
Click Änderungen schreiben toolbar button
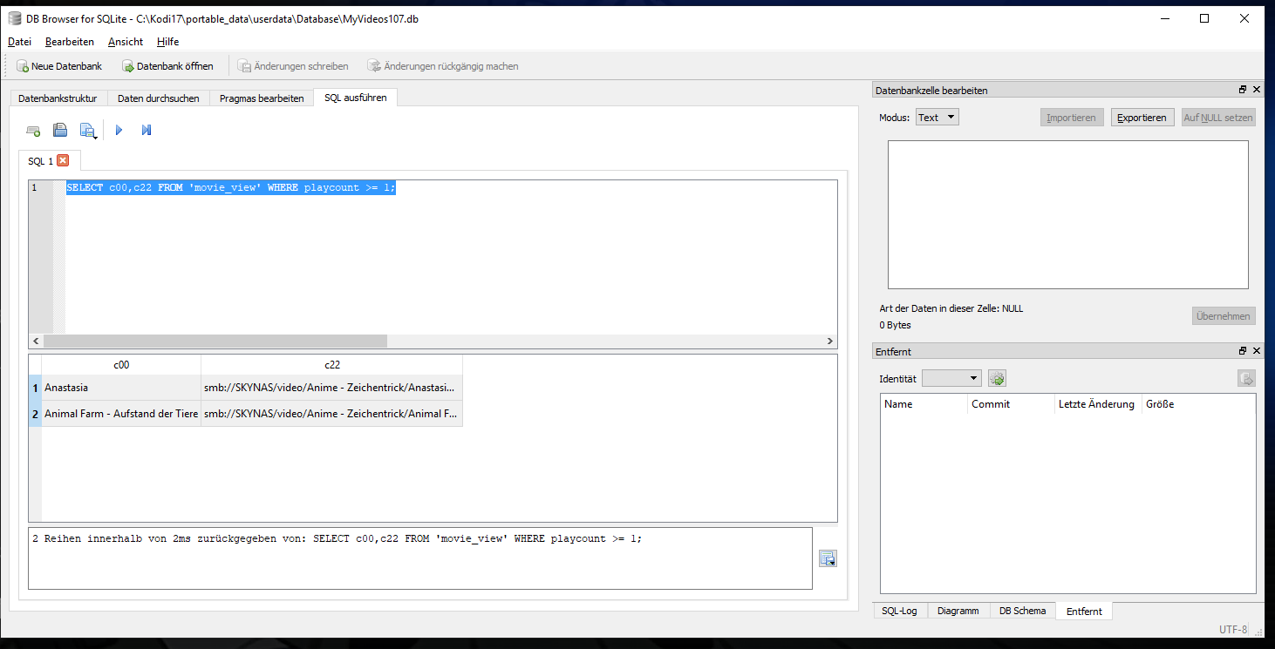293,66
